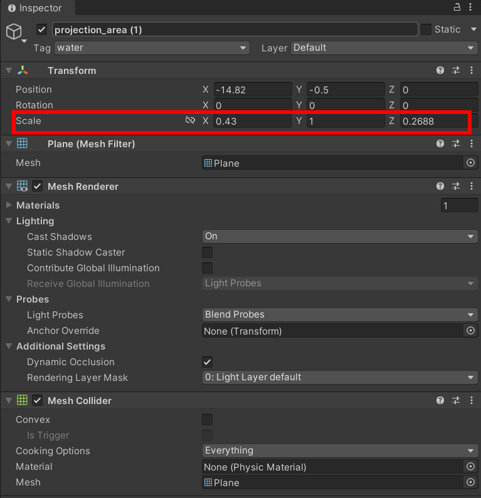Open Mesh Renderer presets

coord(456,186)
